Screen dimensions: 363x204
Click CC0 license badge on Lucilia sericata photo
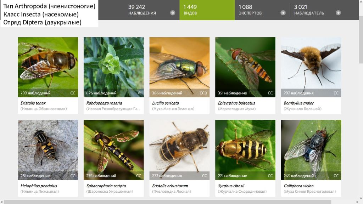coord(203,93)
